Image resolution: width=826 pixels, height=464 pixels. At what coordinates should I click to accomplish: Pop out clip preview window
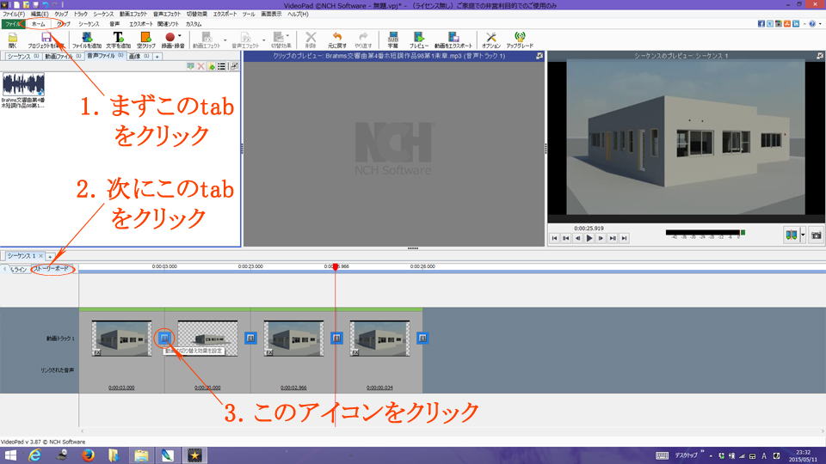click(x=539, y=56)
